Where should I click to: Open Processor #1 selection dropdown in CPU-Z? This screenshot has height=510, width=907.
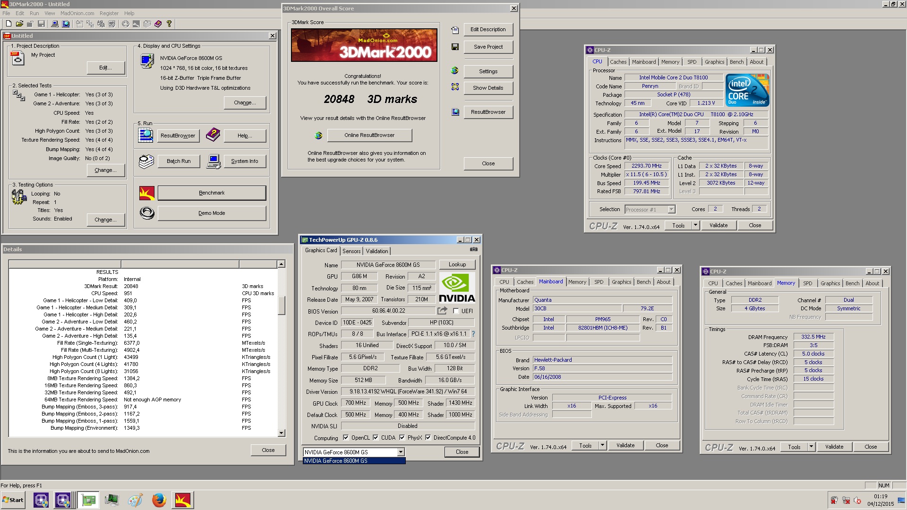[671, 209]
